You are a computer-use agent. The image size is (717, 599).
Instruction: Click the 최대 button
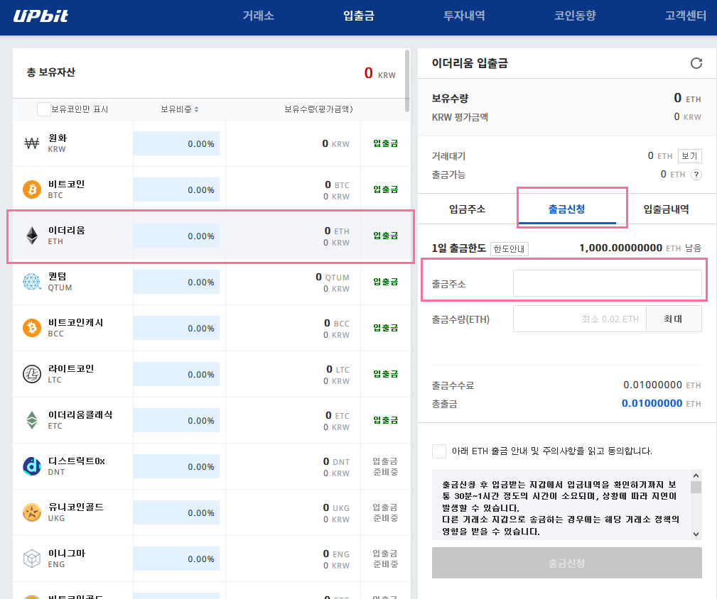pos(673,319)
